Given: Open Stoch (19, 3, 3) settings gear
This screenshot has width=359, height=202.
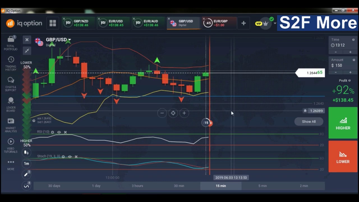Looking at the screenshot, I should click(x=63, y=157).
